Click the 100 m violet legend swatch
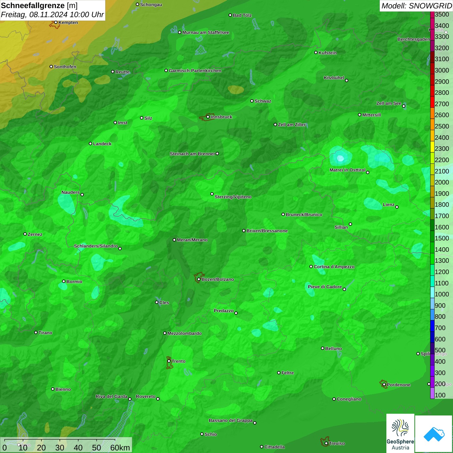The height and width of the screenshot is (453, 453). tap(432, 393)
